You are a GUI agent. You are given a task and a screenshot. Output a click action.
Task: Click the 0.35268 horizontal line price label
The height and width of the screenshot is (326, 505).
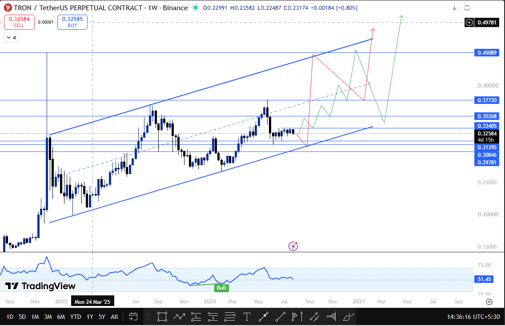[x=487, y=116]
